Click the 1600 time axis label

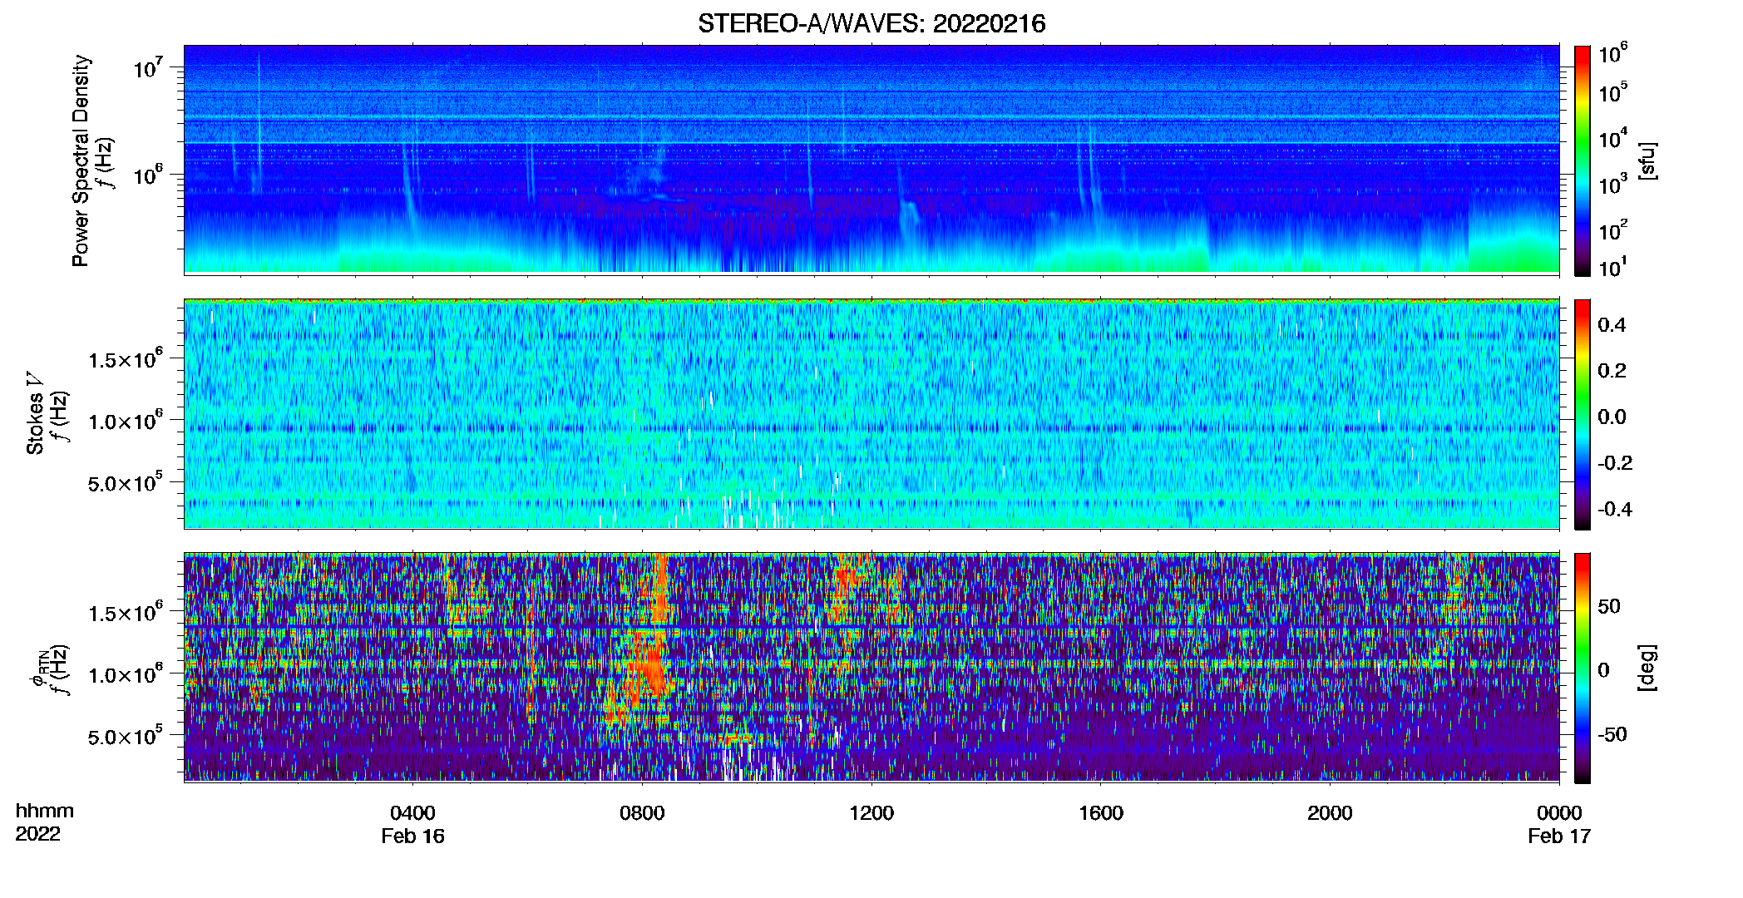point(1101,813)
